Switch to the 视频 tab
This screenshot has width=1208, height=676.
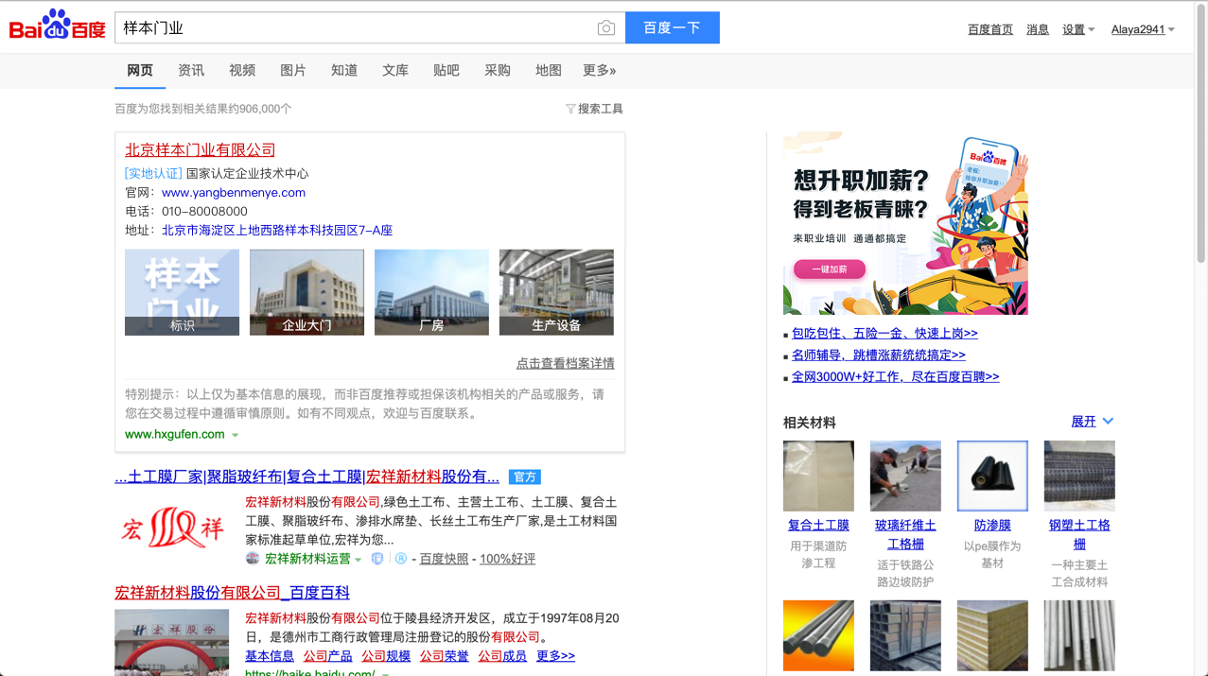coord(242,70)
